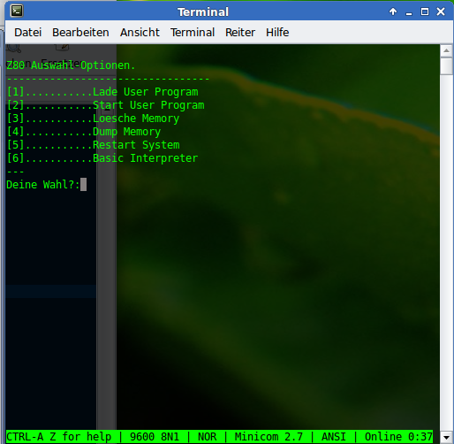
Task: Click the terminal icon in title bar
Action: (17, 11)
